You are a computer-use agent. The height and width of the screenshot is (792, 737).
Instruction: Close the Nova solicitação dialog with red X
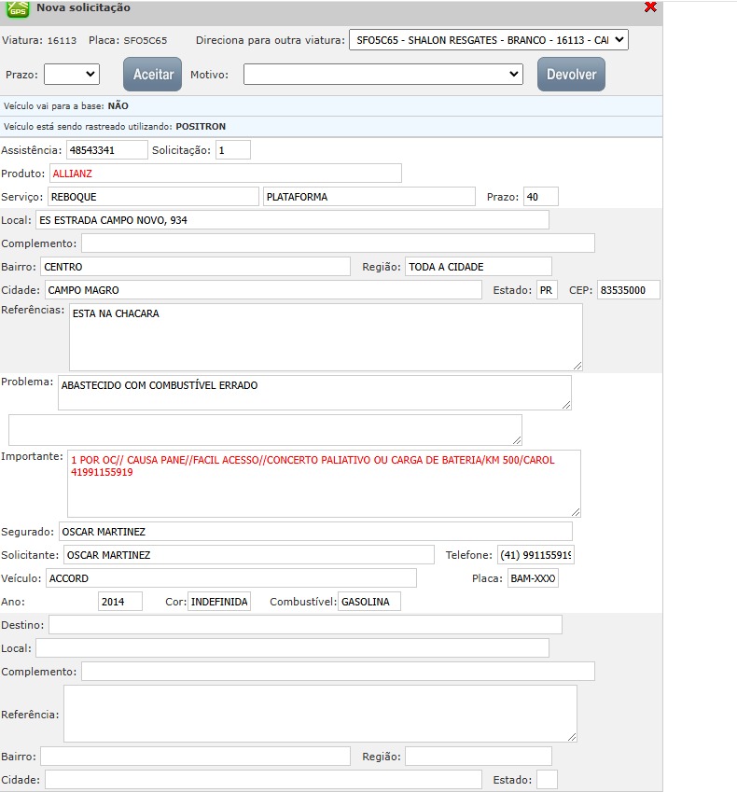pos(650,7)
